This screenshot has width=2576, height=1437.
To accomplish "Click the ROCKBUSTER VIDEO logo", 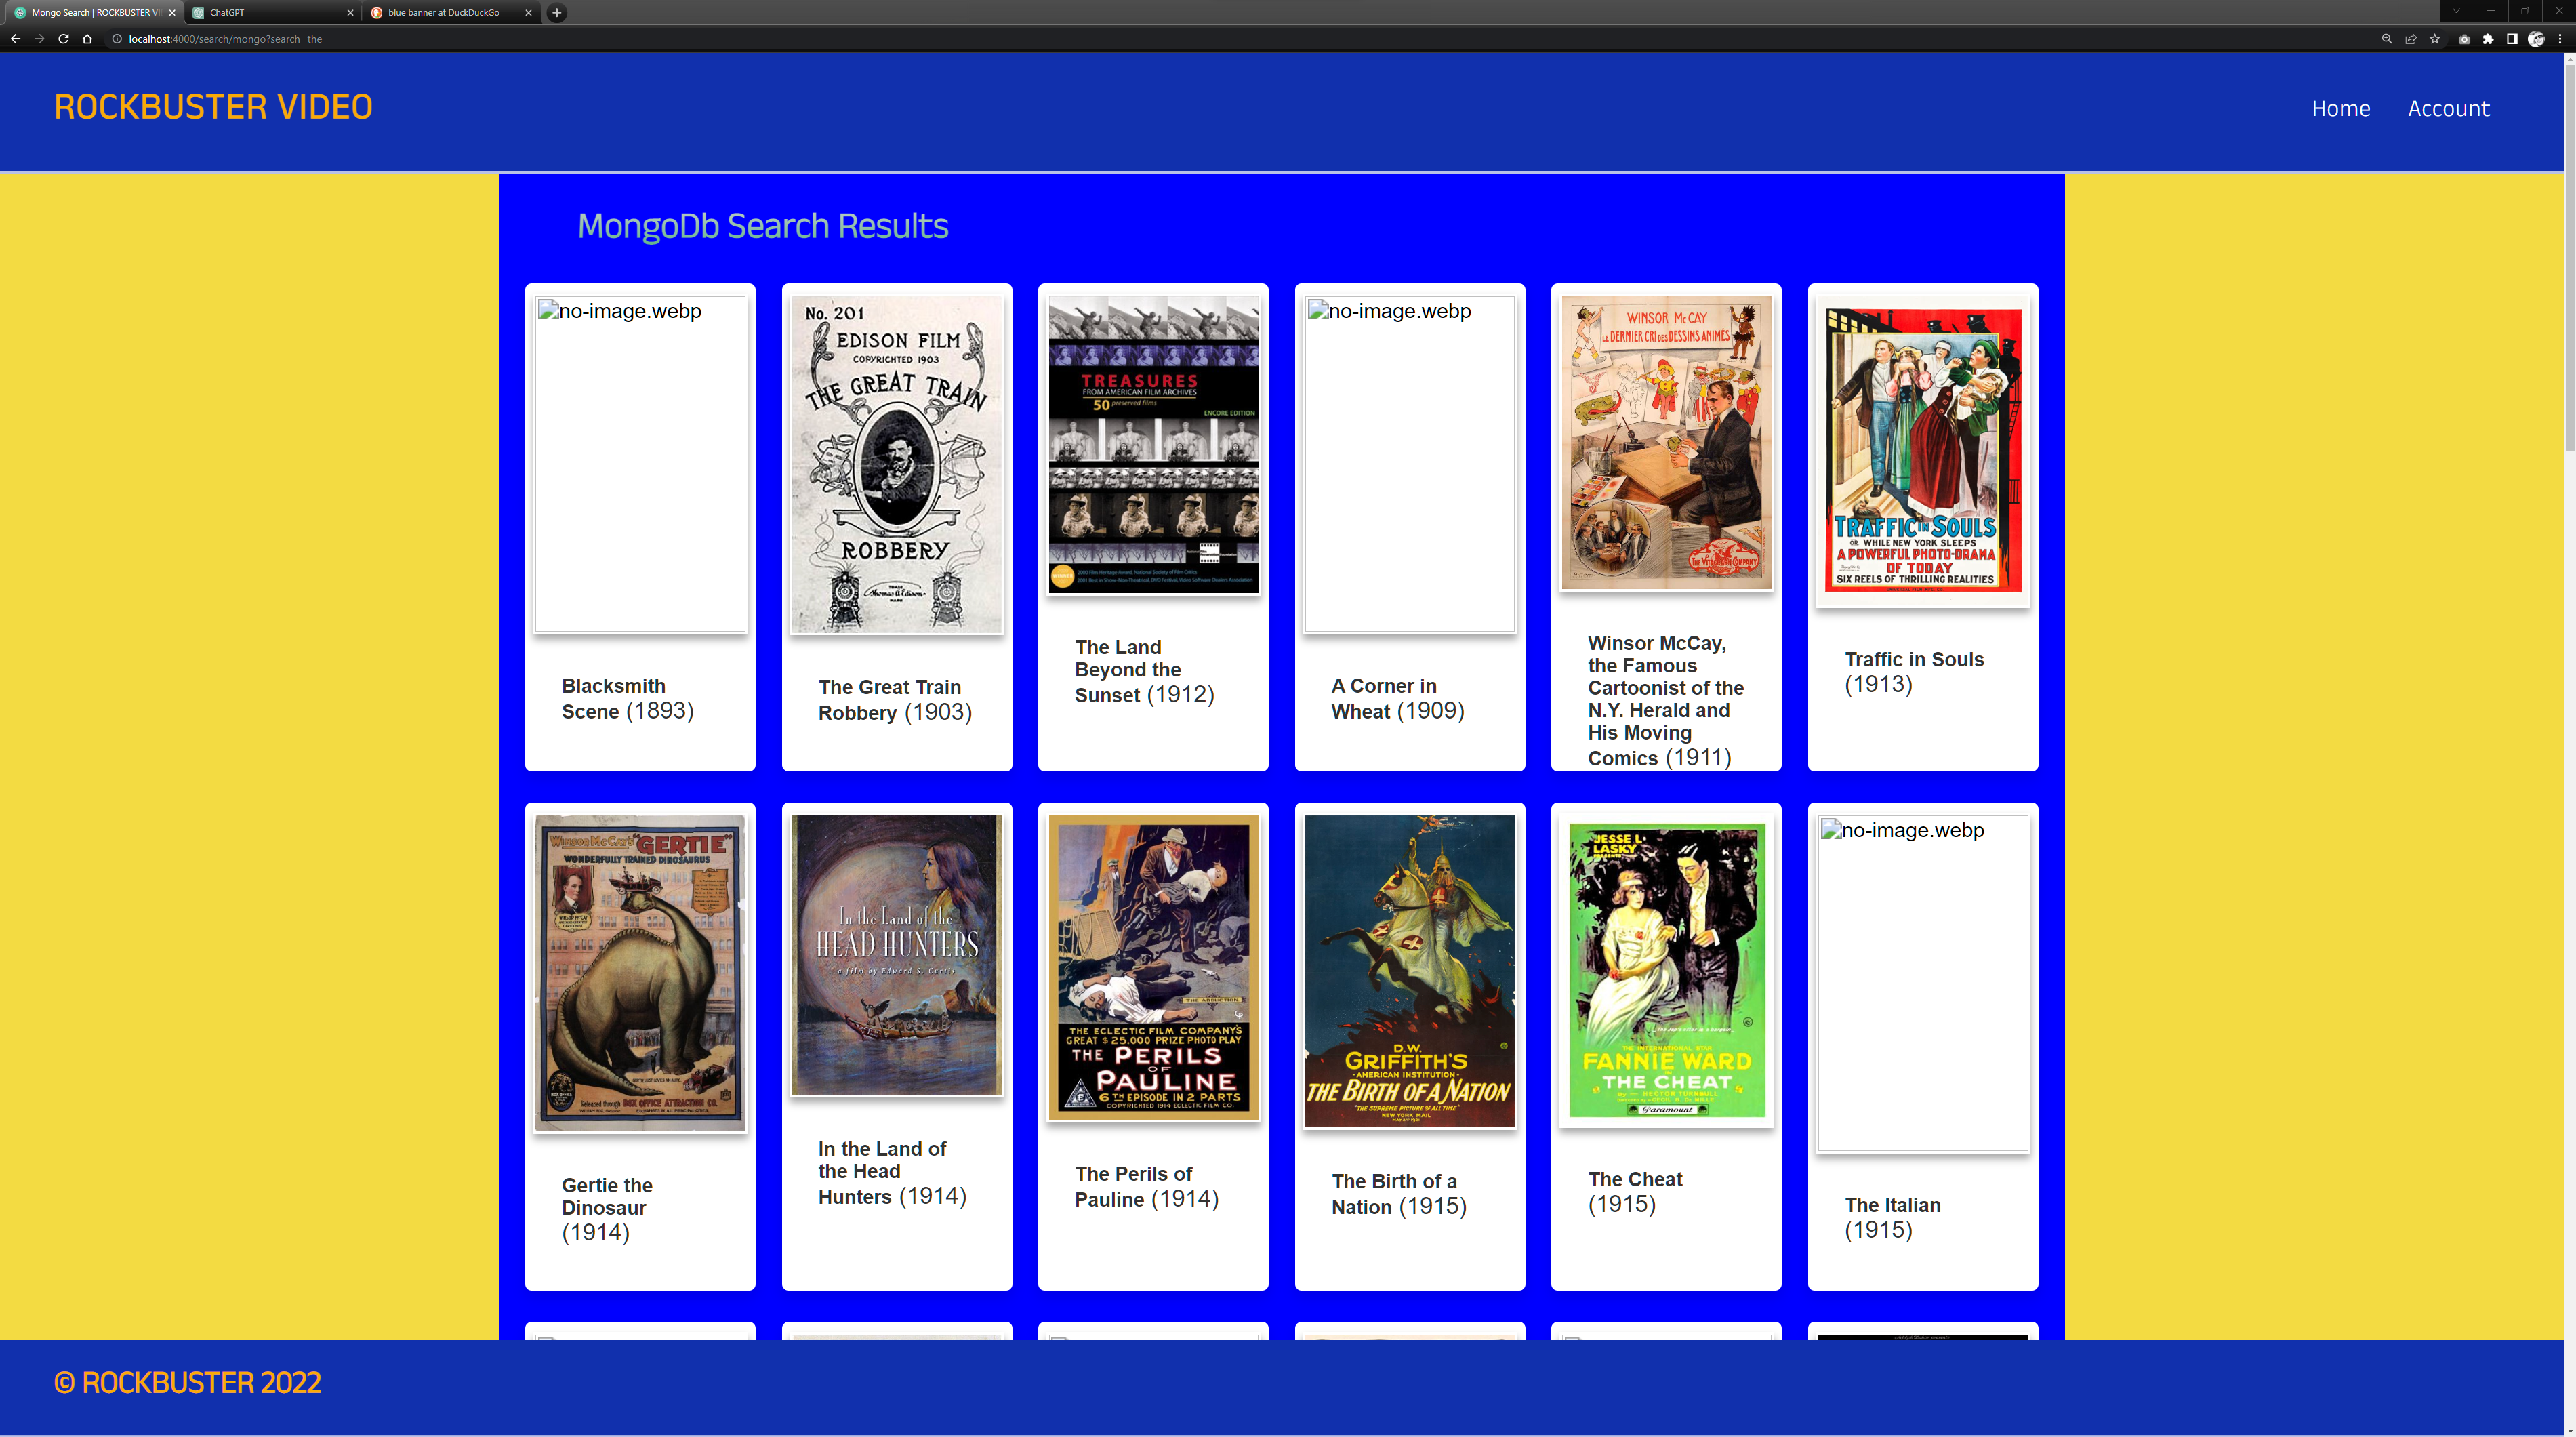I will point(213,107).
